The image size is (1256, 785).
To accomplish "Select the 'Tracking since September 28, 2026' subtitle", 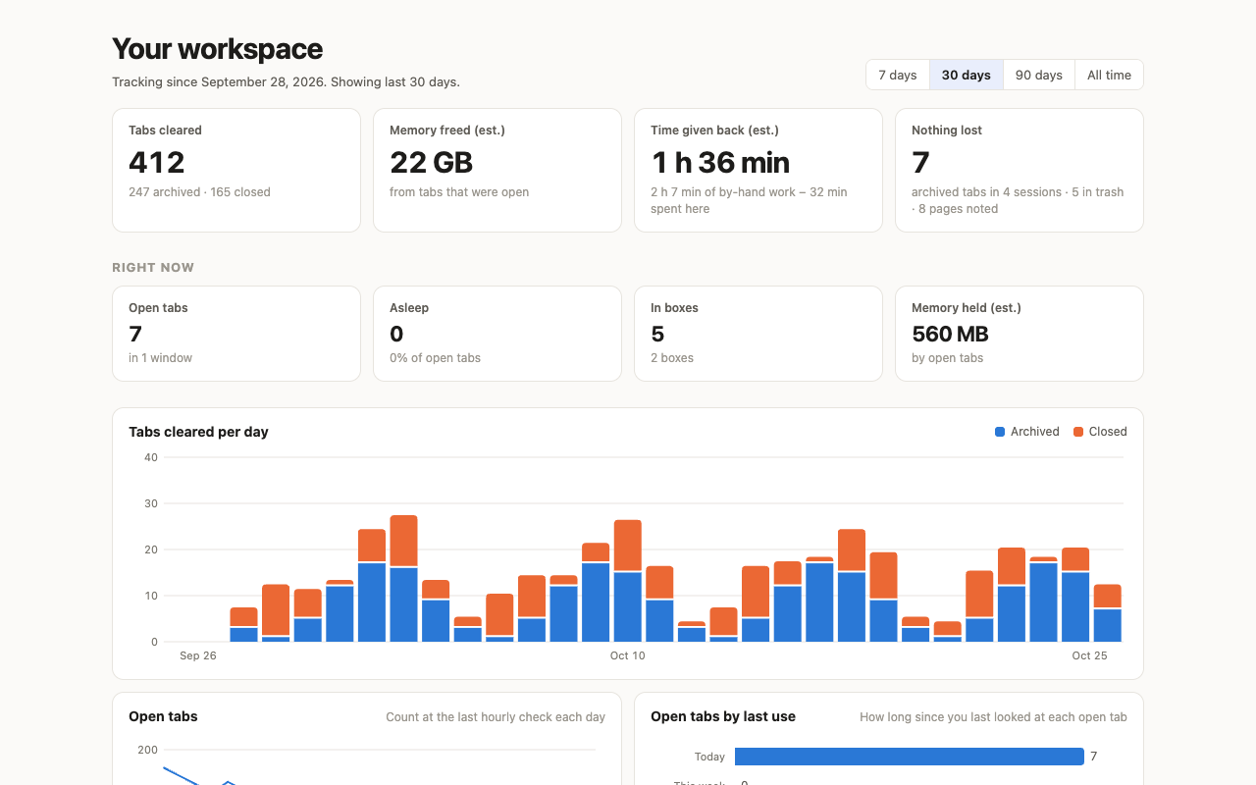I will coord(286,82).
